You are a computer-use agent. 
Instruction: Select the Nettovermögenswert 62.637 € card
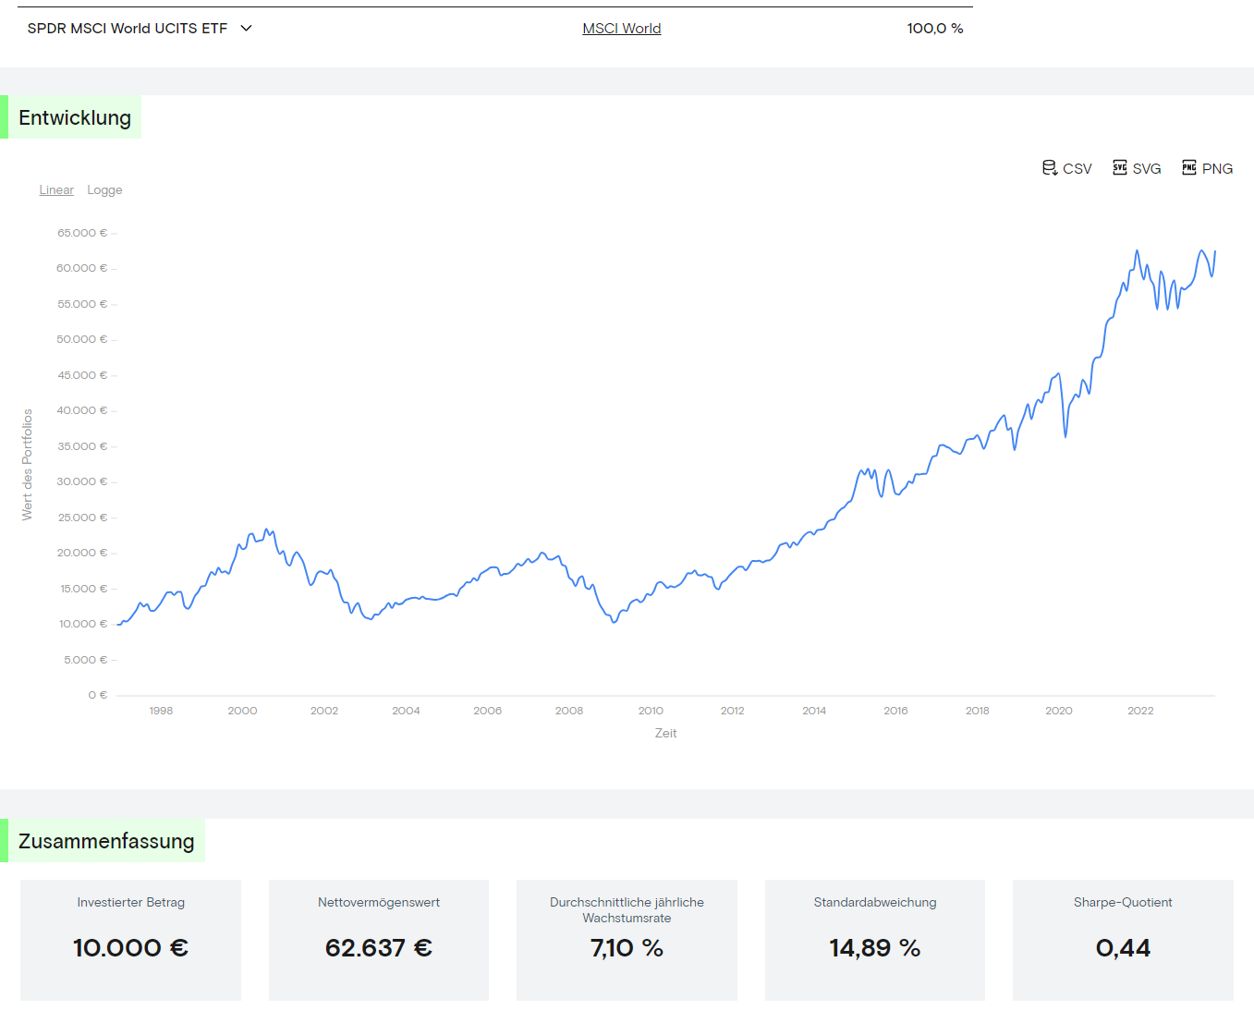(x=379, y=940)
